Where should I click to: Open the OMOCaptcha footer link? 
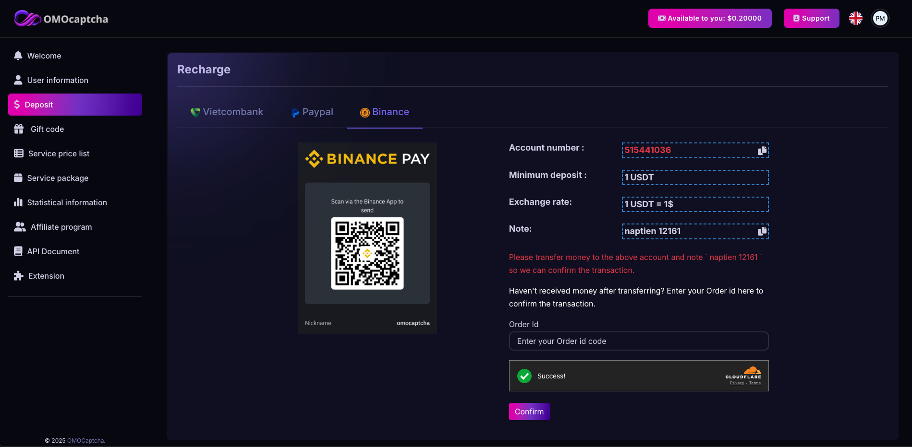click(85, 440)
